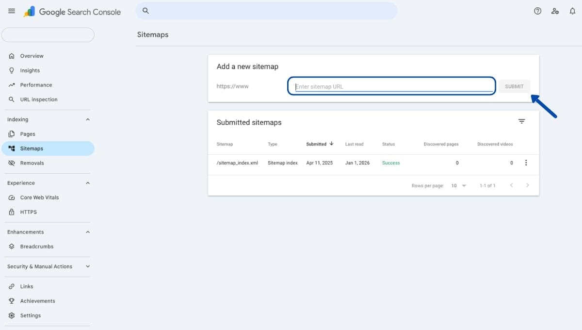Image resolution: width=582 pixels, height=330 pixels.
Task: Click the Last read column header
Action: [354, 144]
